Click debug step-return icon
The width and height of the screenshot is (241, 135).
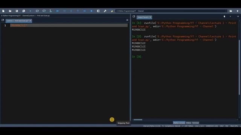tap(78, 11)
